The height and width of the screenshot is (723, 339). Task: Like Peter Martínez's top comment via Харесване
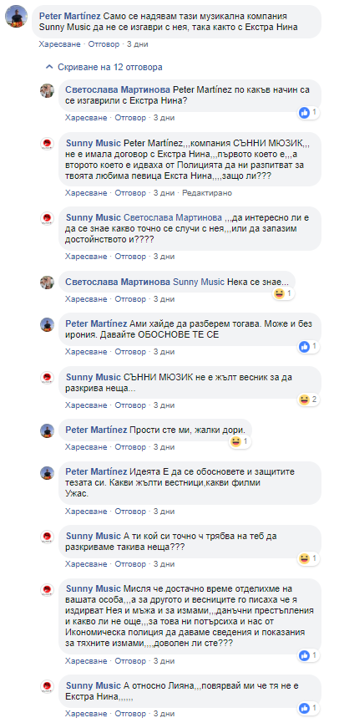coord(60,44)
